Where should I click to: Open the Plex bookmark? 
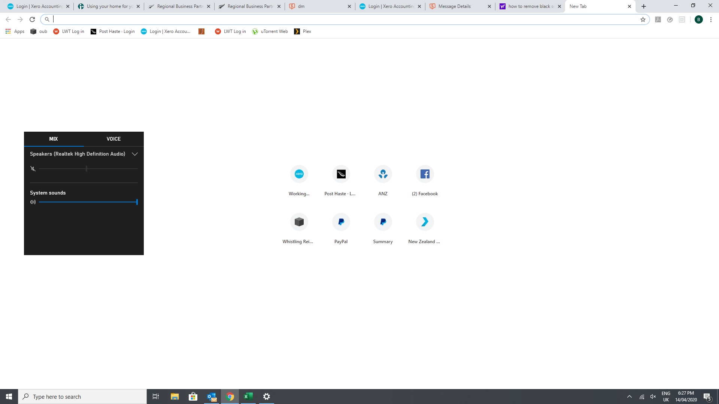(x=303, y=31)
